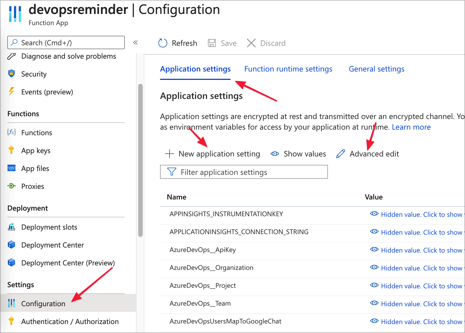
Task: Select the APPINSIGHTS_INSTRUMENTATIONKEY setting name
Action: [x=226, y=214]
